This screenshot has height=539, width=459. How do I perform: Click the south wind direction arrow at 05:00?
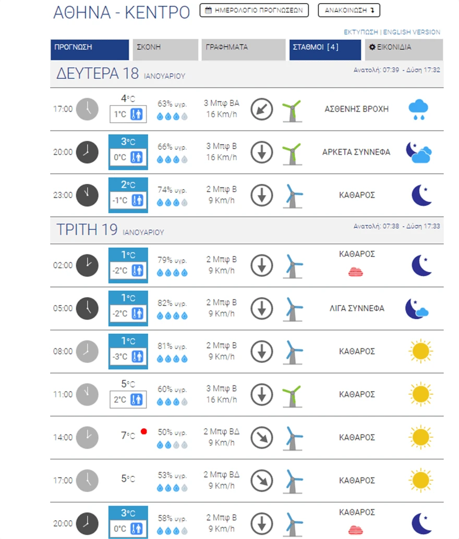(x=261, y=308)
